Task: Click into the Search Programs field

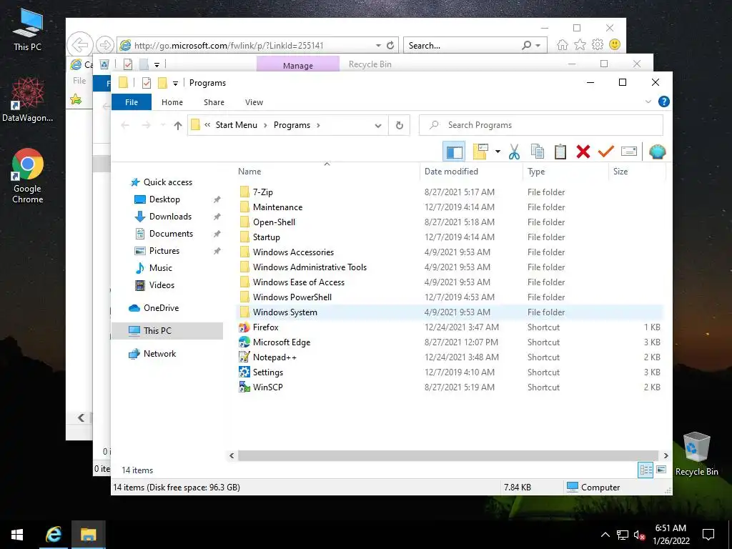Action: tap(540, 125)
